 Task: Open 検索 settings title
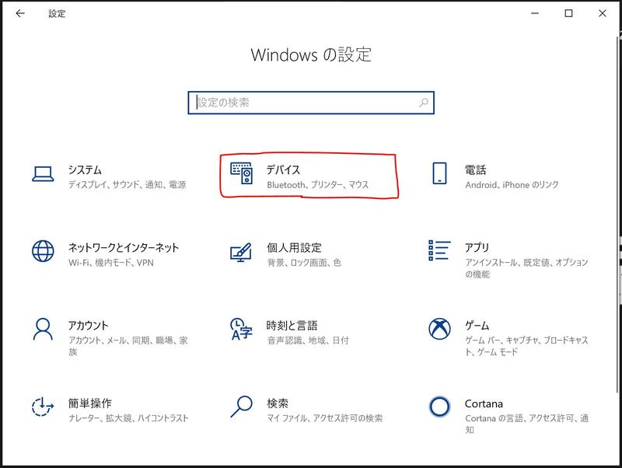coord(278,403)
